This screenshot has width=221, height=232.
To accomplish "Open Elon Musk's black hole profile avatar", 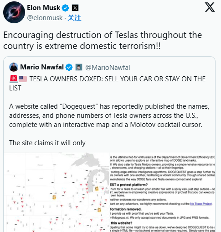I will (x=14, y=12).
